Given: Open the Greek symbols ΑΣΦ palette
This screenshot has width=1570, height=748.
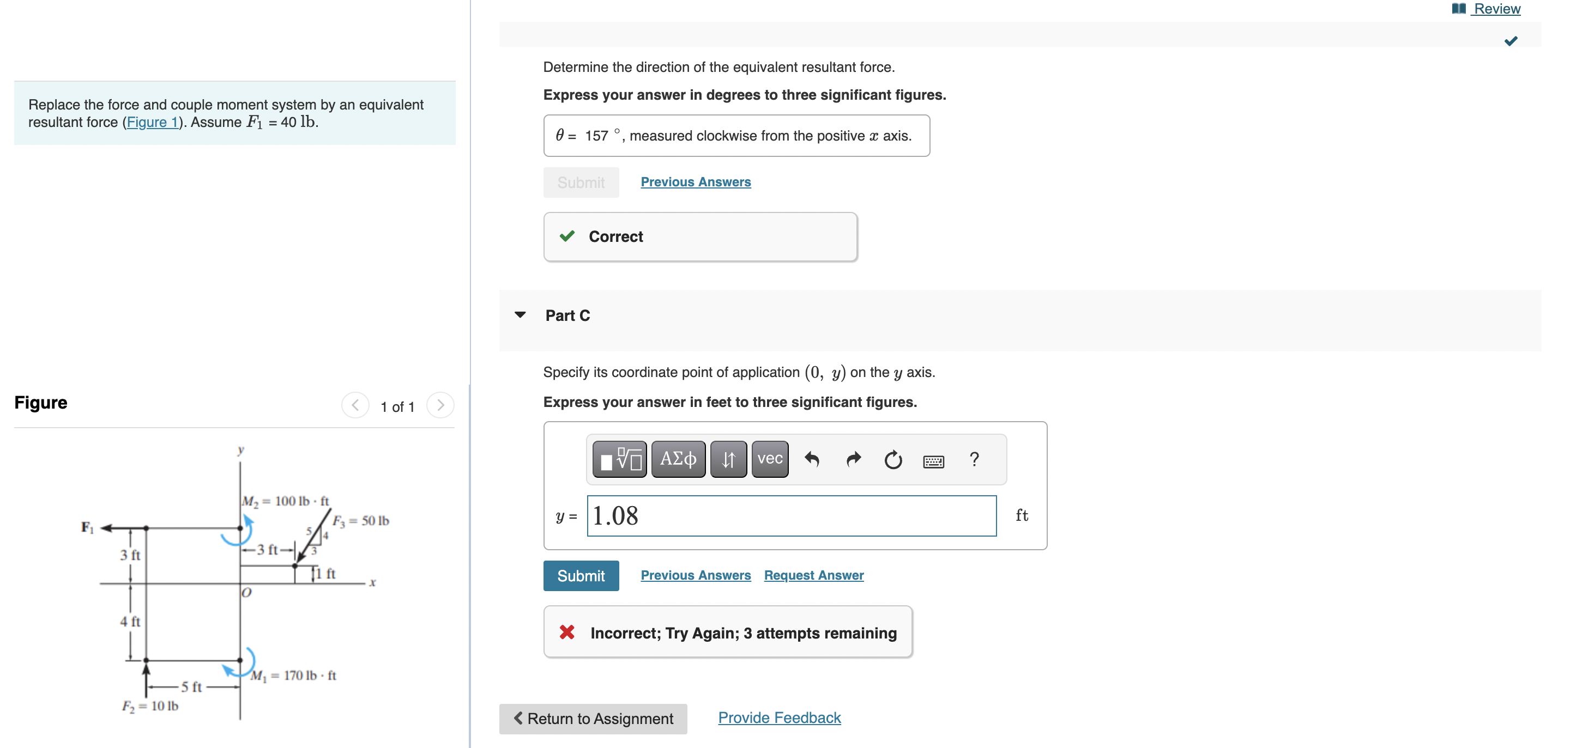Looking at the screenshot, I should 678,459.
